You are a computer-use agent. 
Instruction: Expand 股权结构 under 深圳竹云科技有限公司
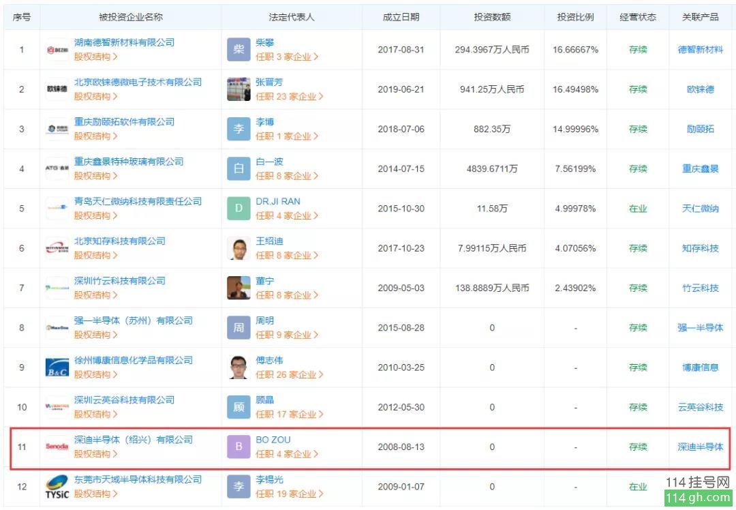(x=96, y=295)
